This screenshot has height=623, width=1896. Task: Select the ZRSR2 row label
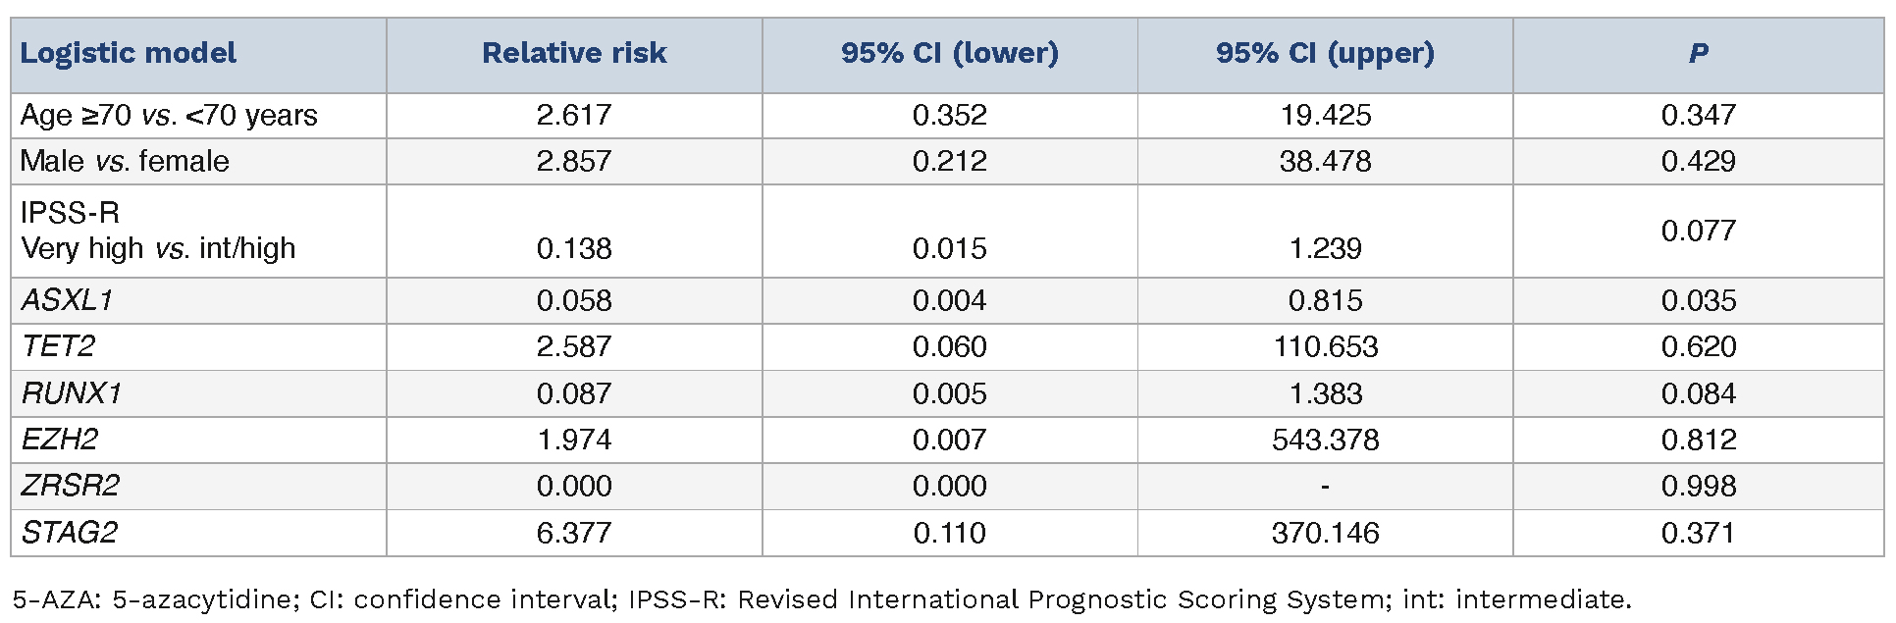71,486
